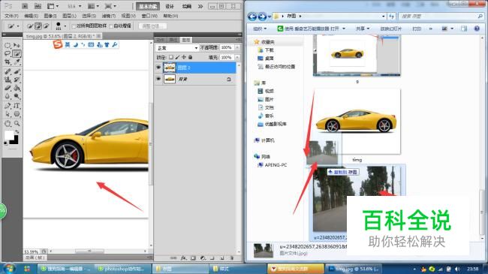The height and width of the screenshot is (274, 488).
Task: Switch to 设计 workspace
Action: click(x=170, y=6)
